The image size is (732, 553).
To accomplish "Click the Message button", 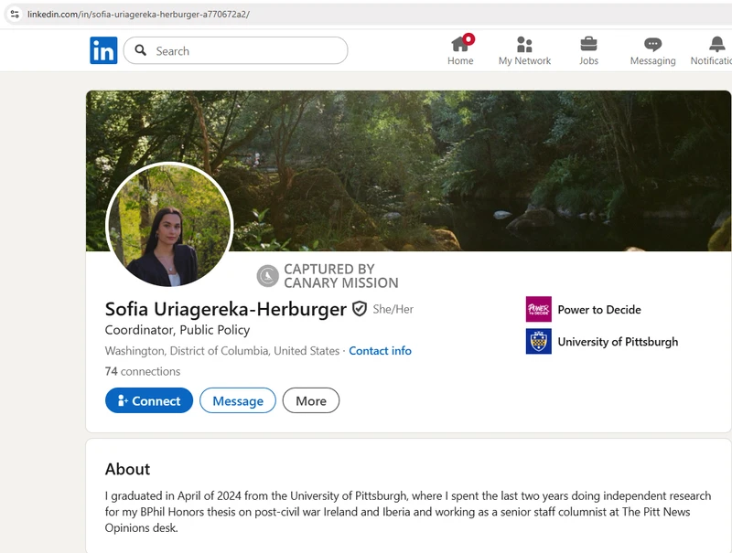I will coord(238,400).
